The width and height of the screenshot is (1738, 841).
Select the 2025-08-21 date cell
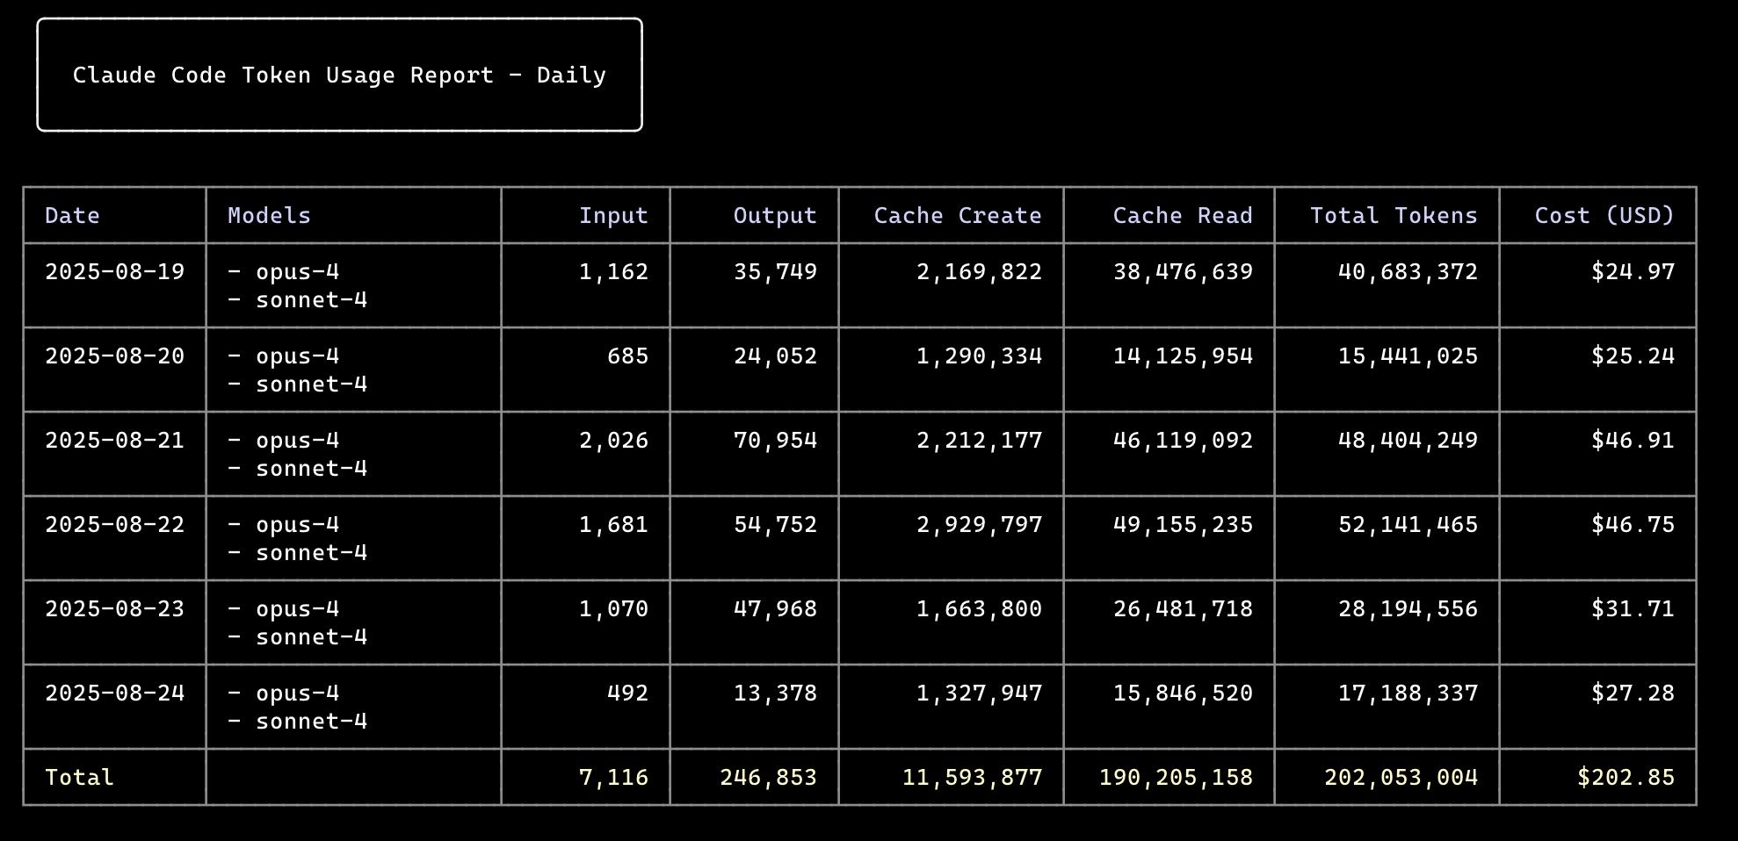tap(115, 441)
